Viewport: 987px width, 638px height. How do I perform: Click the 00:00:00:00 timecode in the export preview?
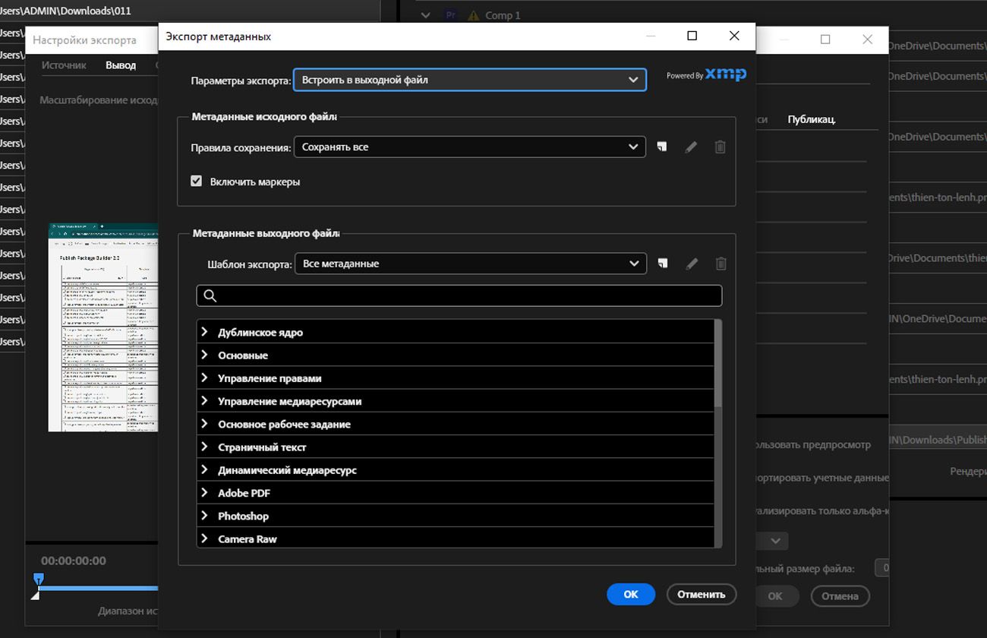(x=74, y=561)
